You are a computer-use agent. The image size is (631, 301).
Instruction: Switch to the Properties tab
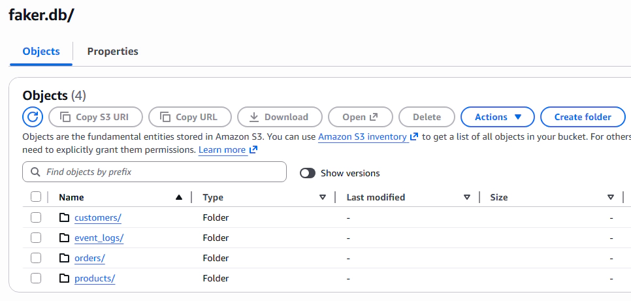click(x=112, y=51)
